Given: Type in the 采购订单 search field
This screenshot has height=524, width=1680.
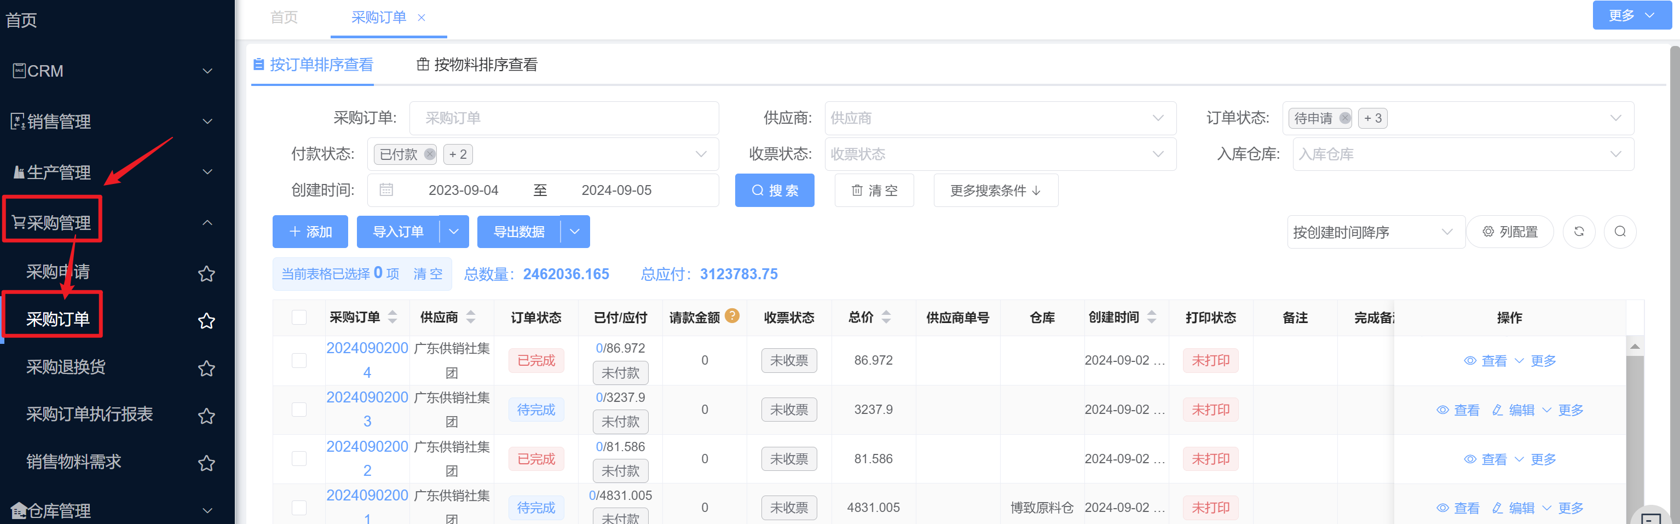Looking at the screenshot, I should coord(563,118).
